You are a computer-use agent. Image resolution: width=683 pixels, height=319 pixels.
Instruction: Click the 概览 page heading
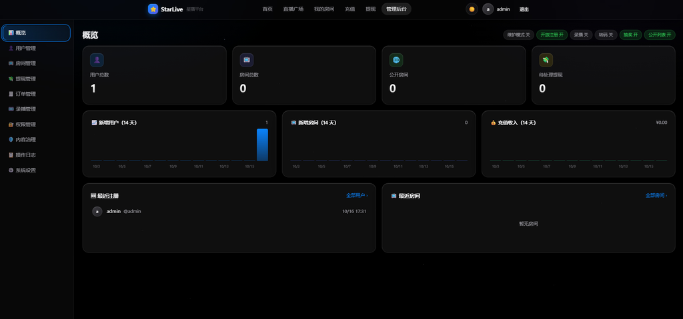pyautogui.click(x=90, y=35)
